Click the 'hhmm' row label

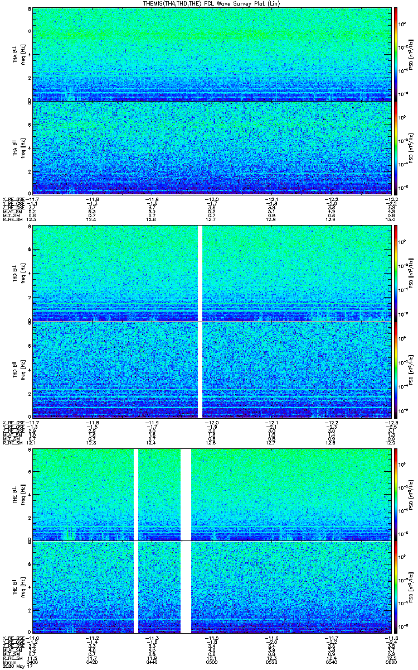[9, 663]
